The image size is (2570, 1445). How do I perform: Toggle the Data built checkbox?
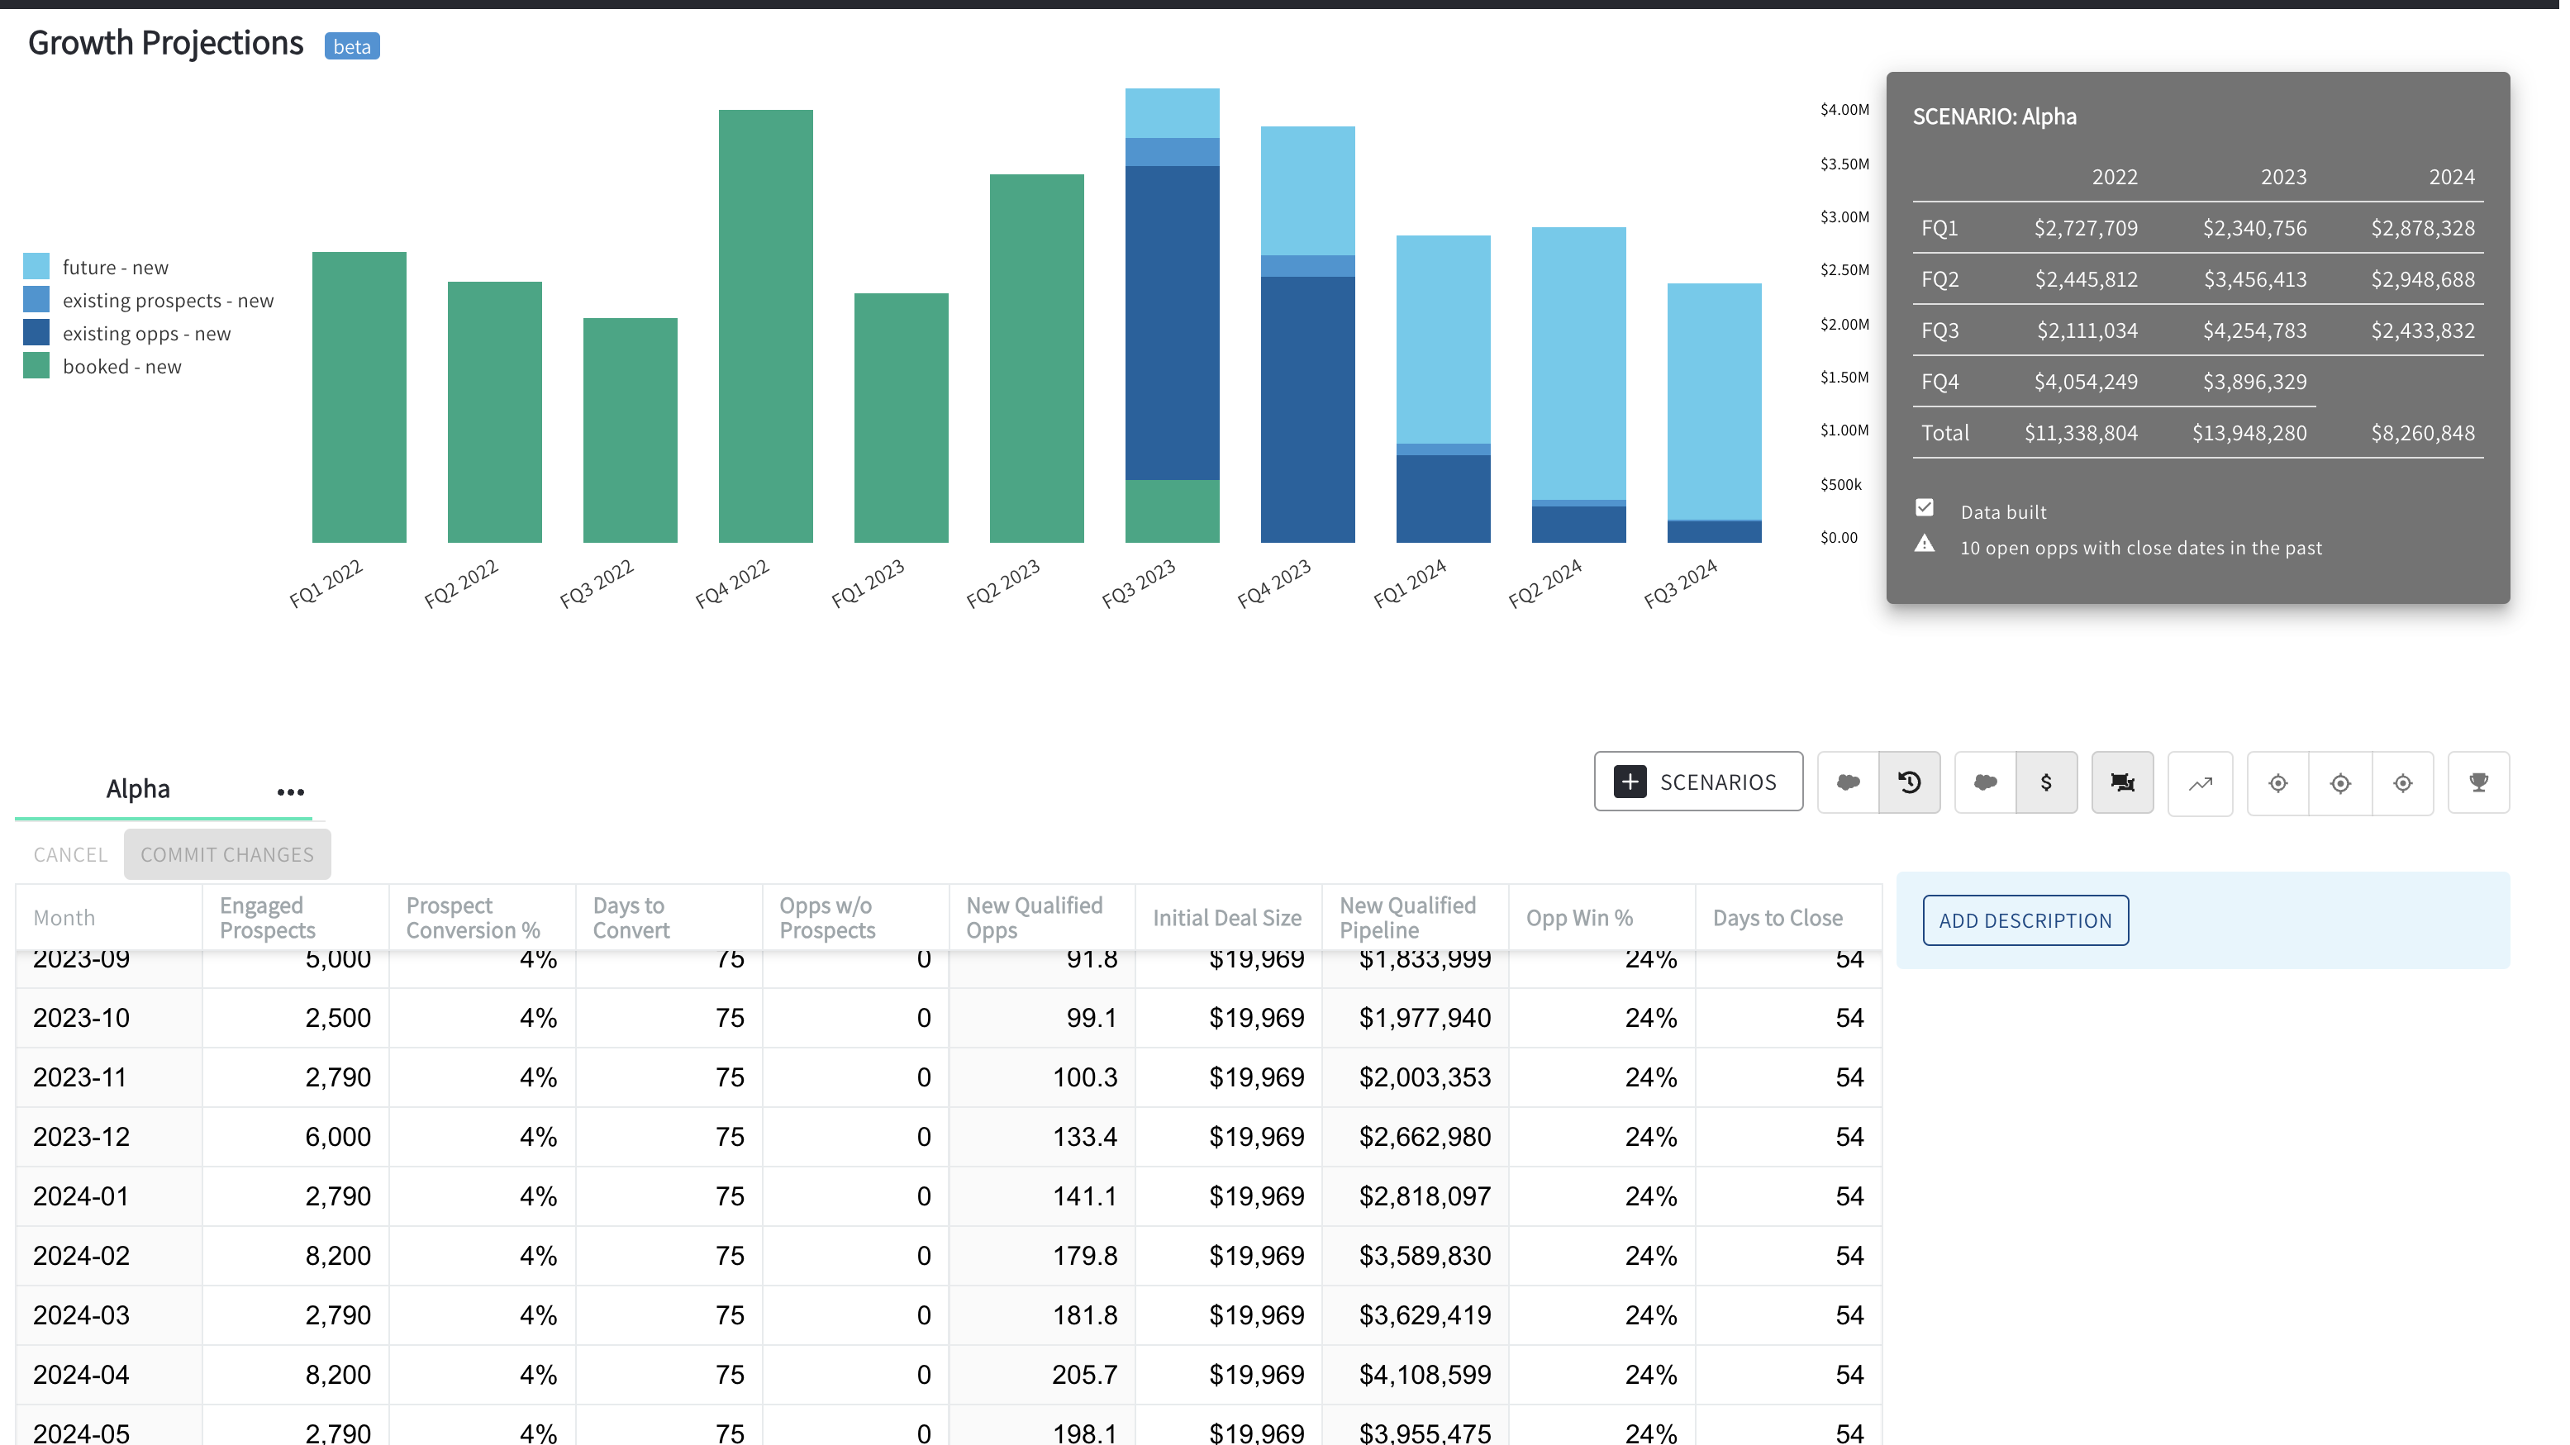click(x=1925, y=507)
